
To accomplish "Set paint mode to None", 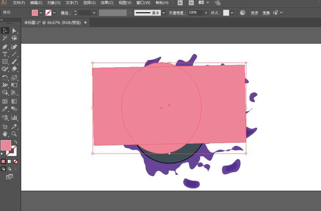I will pyautogui.click(x=15, y=161).
